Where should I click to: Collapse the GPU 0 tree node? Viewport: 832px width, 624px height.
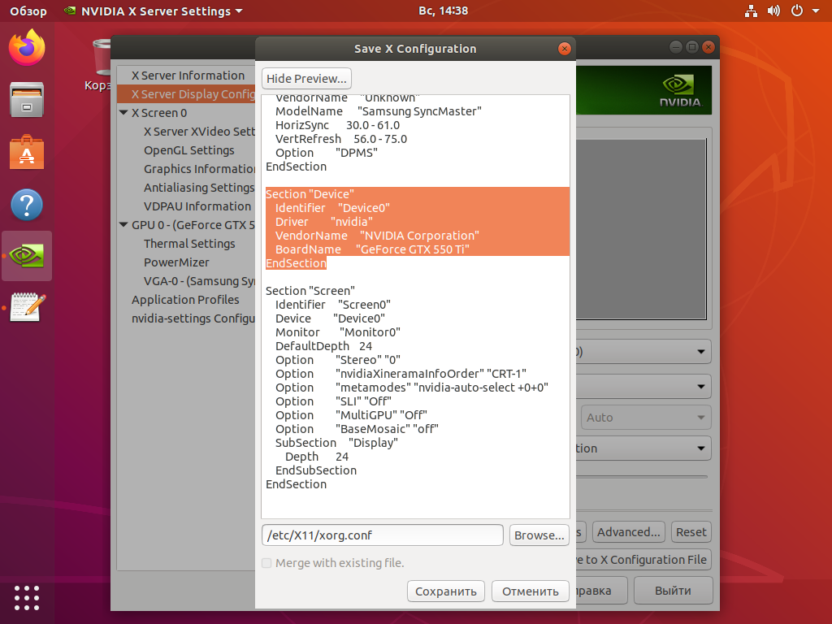click(x=123, y=225)
